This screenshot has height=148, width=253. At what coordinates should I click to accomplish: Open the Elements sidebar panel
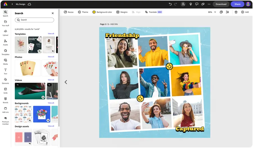pyautogui.click(x=5, y=80)
